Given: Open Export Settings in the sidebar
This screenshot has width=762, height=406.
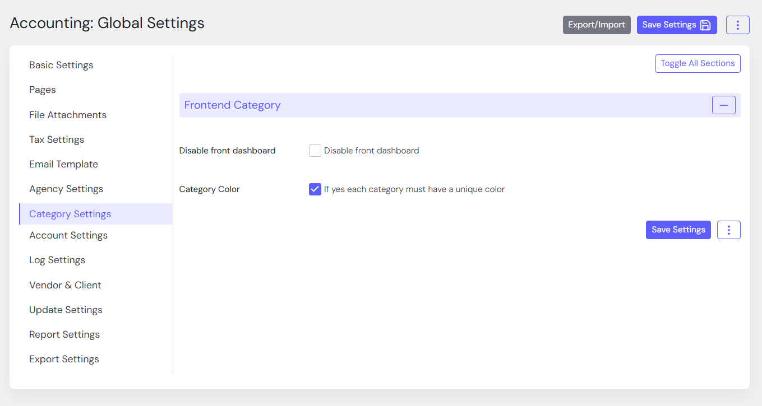Looking at the screenshot, I should 64,359.
